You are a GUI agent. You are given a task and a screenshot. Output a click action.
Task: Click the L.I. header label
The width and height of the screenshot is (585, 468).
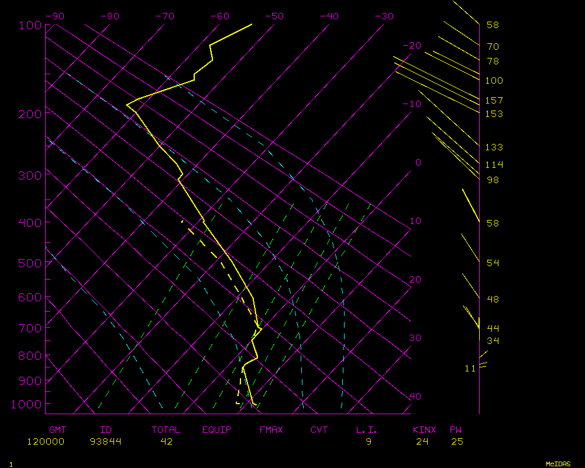click(367, 430)
